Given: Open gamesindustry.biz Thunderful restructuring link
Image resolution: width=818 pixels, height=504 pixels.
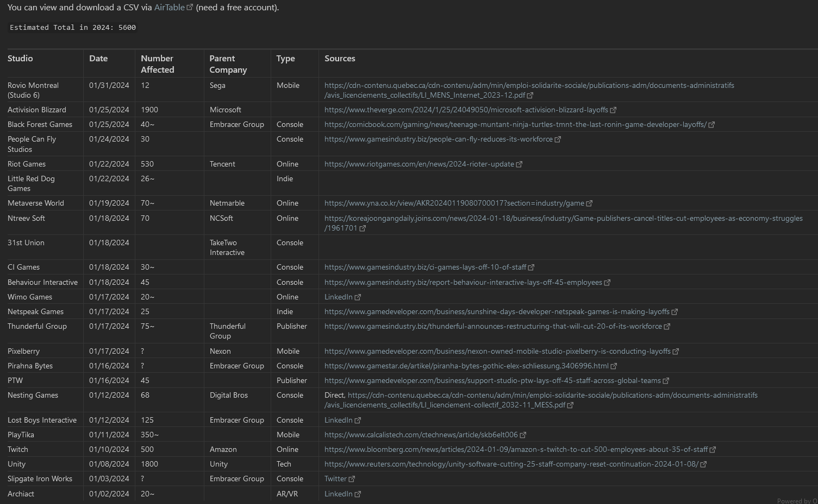Looking at the screenshot, I should click(493, 326).
